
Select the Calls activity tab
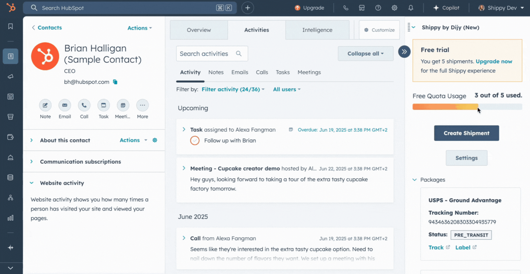tap(262, 72)
